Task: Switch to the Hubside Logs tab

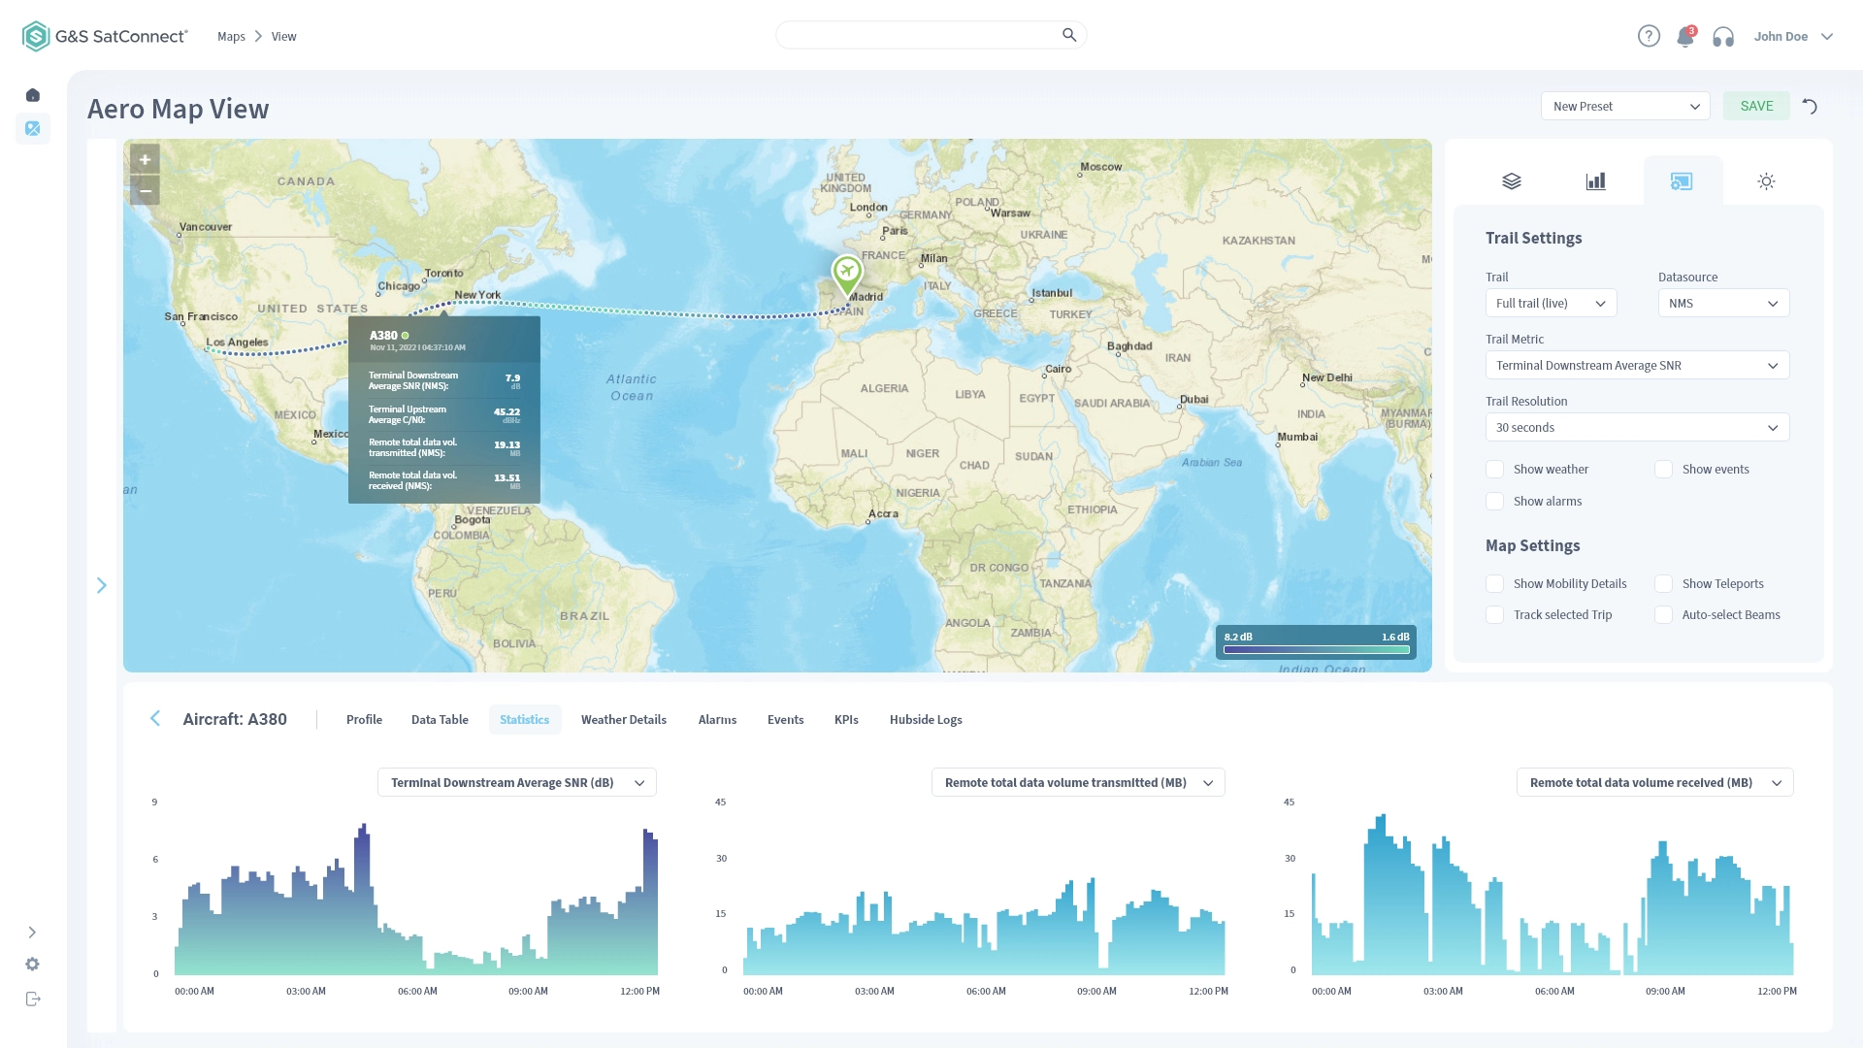Action: 926,719
